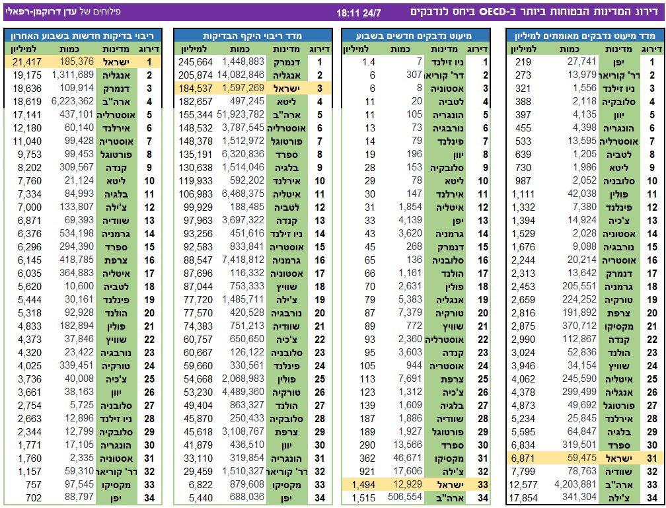Click highlighted Israel weekly tests value 185,376

click(x=76, y=61)
